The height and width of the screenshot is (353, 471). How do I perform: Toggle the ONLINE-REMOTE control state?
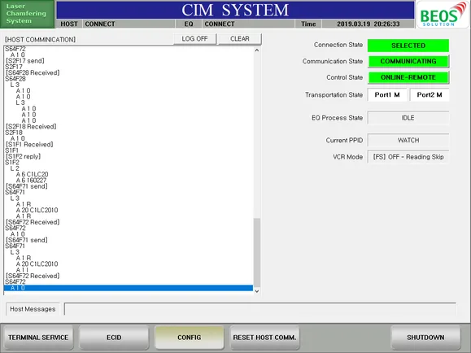(408, 77)
